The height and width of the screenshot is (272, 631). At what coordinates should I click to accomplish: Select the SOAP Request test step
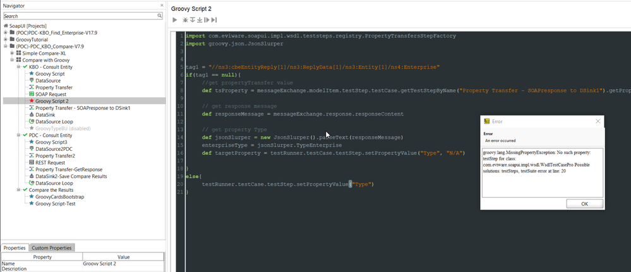[x=51, y=94]
